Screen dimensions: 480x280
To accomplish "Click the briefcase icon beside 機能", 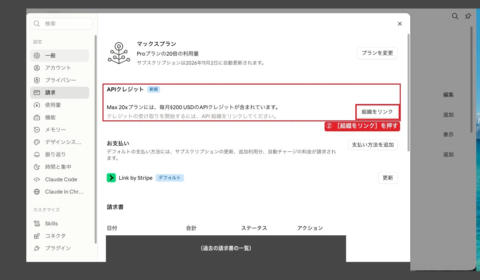I will (37, 117).
